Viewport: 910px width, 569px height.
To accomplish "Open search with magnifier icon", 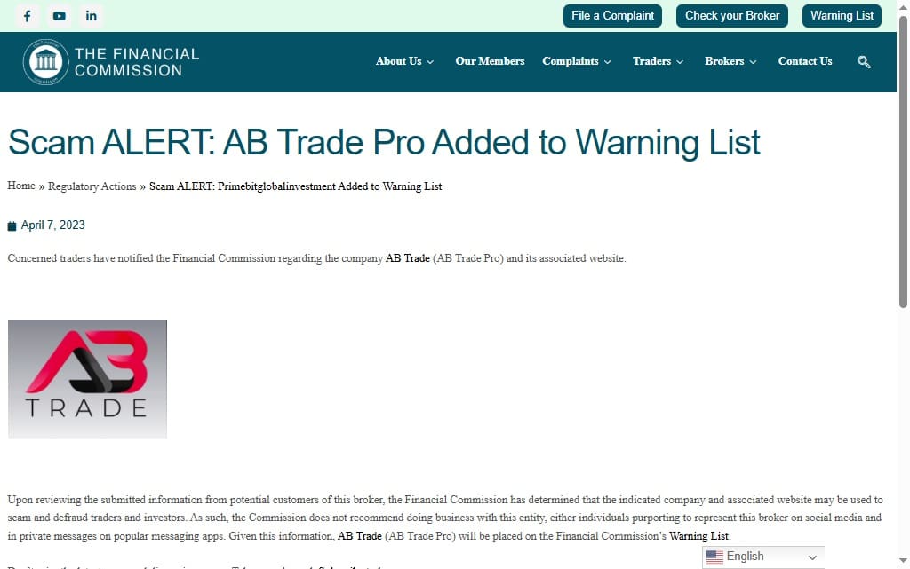I will (864, 62).
